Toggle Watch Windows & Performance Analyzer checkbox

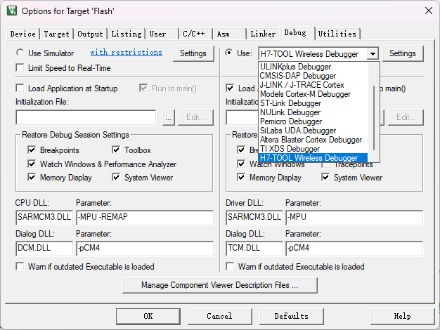tap(32, 164)
